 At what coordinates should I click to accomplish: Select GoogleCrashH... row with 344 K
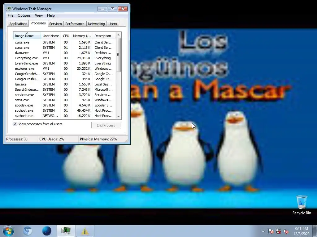tap(64, 79)
